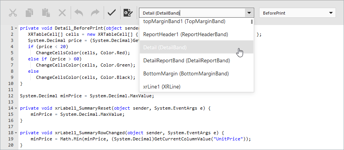The width and height of the screenshot is (344, 150).
Task: Click the "if (price < 20)" statement
Action: tap(48, 47)
